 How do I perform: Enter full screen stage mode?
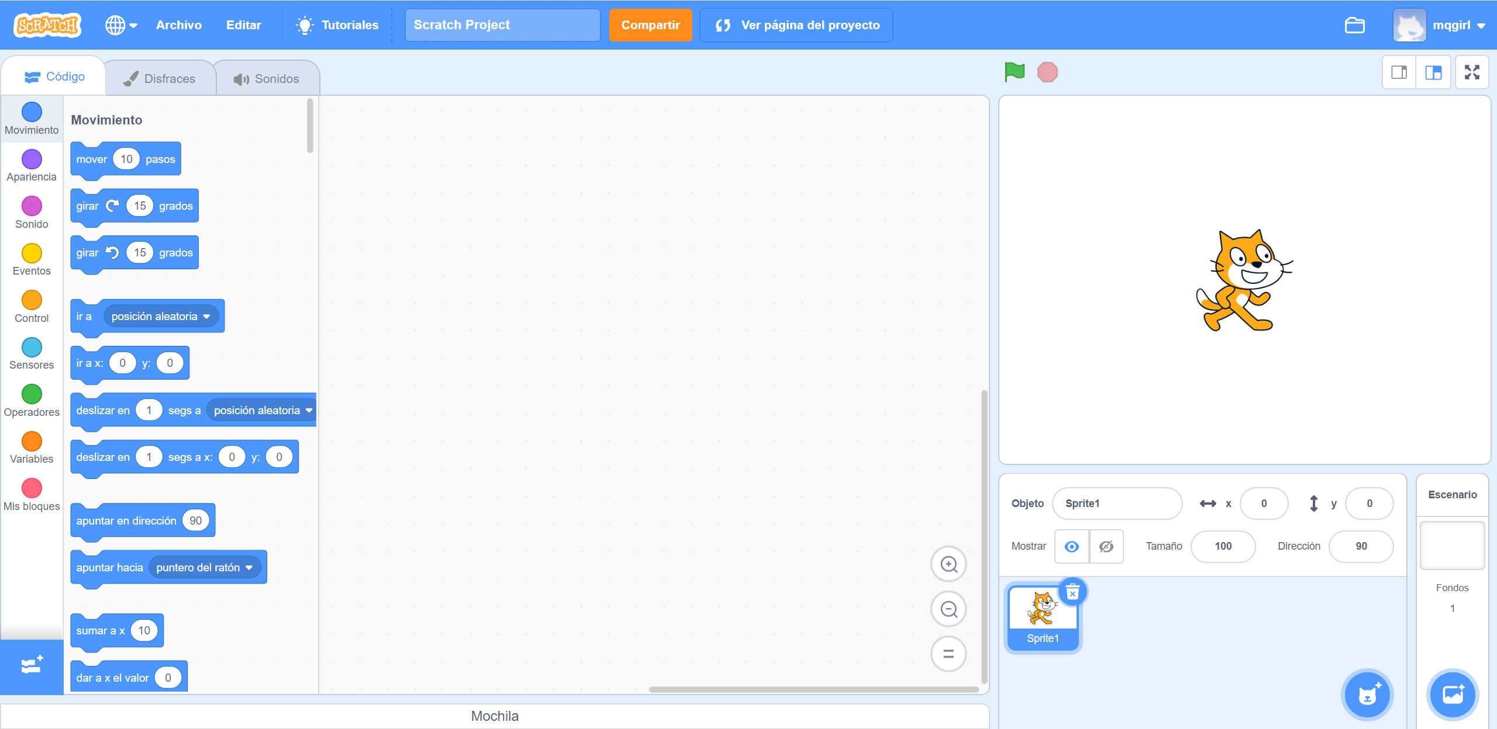[x=1471, y=72]
